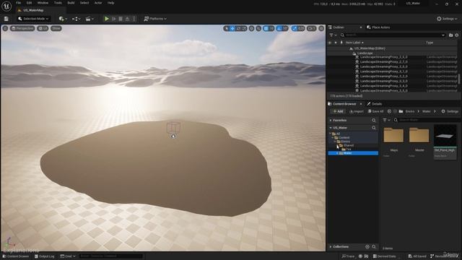Open toolbar Settings at top right
The image size is (462, 260).
[x=447, y=19]
